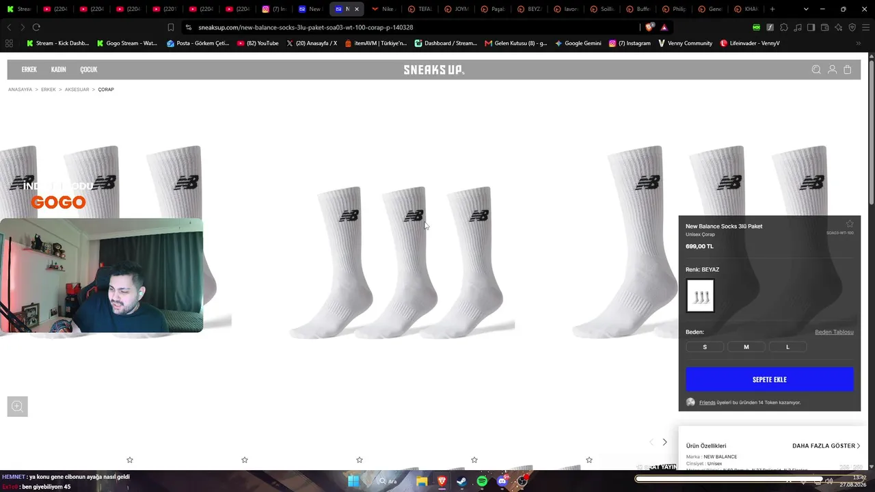Open the Brave Shields icon
This screenshot has width=875, height=492.
pos(649,27)
